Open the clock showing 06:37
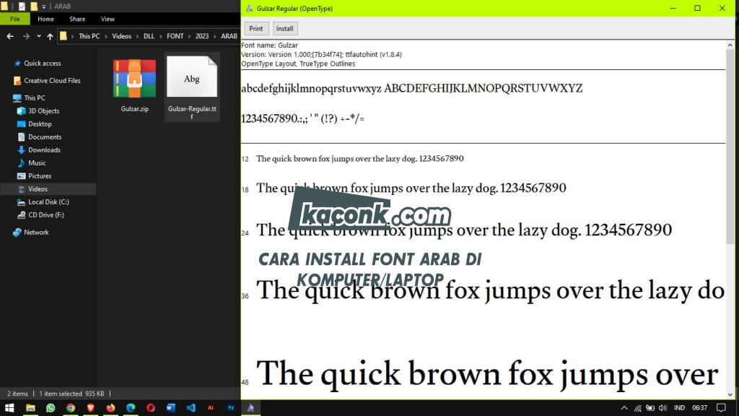The image size is (739, 416). click(699, 408)
